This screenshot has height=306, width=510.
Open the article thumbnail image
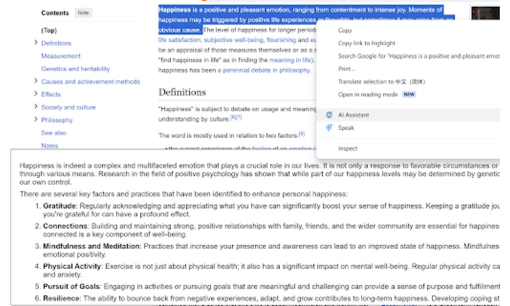click(x=486, y=13)
